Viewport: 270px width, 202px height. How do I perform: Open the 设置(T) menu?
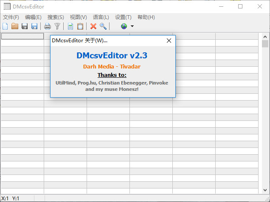[x=123, y=17]
